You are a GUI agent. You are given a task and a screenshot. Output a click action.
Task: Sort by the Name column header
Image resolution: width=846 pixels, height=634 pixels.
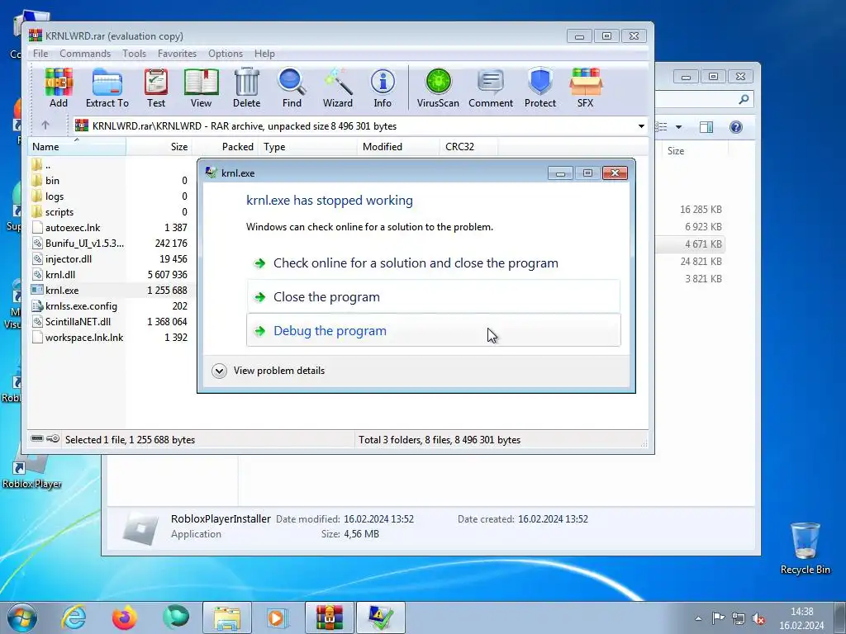pos(77,147)
